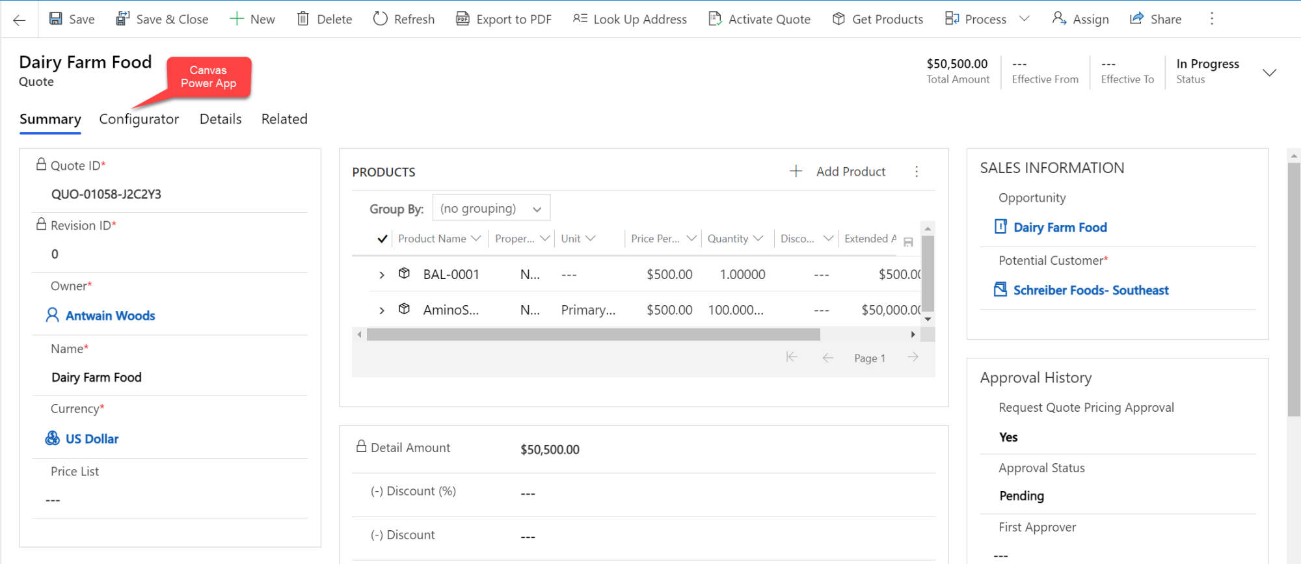The image size is (1301, 564).
Task: Click Add Product button
Action: [x=838, y=172]
